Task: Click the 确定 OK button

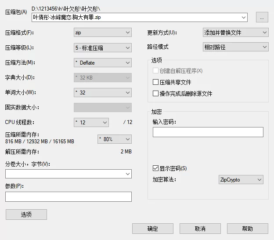Action: pyautogui.click(x=153, y=229)
